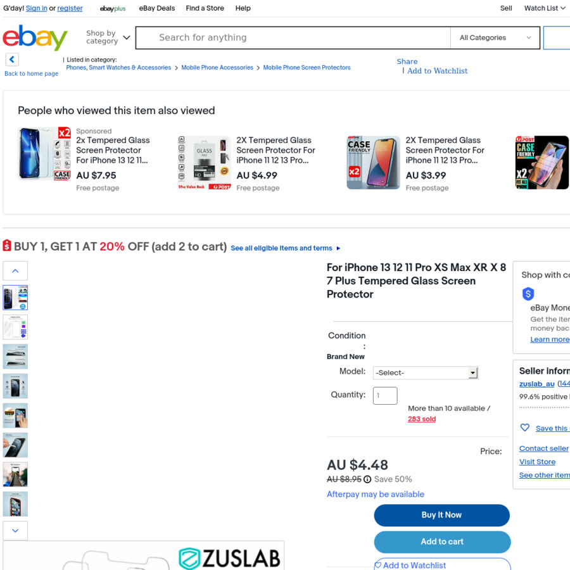Click the Quantity input field

click(x=385, y=395)
